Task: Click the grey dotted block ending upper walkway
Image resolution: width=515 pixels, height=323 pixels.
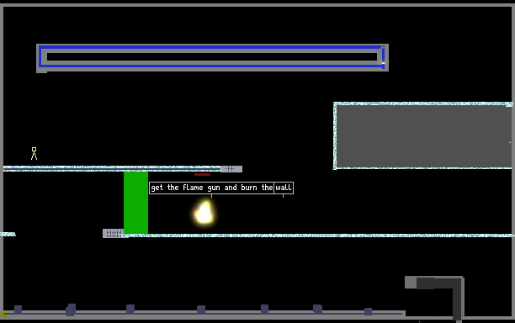Action: pos(231,169)
